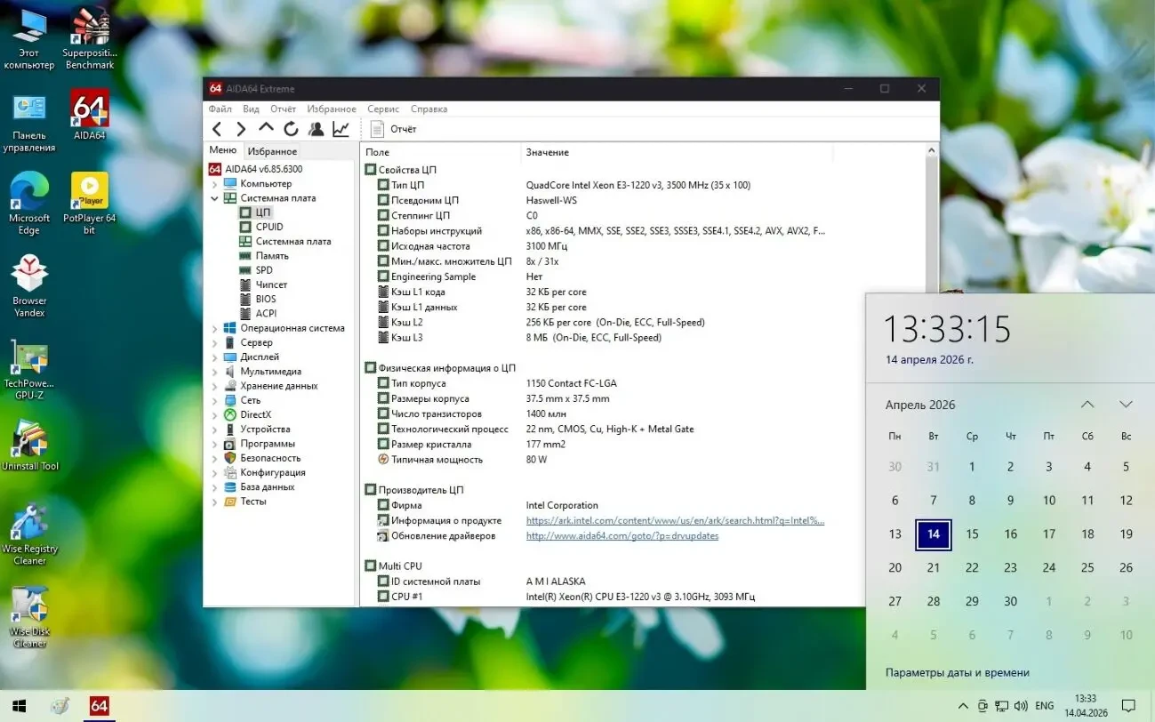Open the Сервис menu

pos(382,108)
